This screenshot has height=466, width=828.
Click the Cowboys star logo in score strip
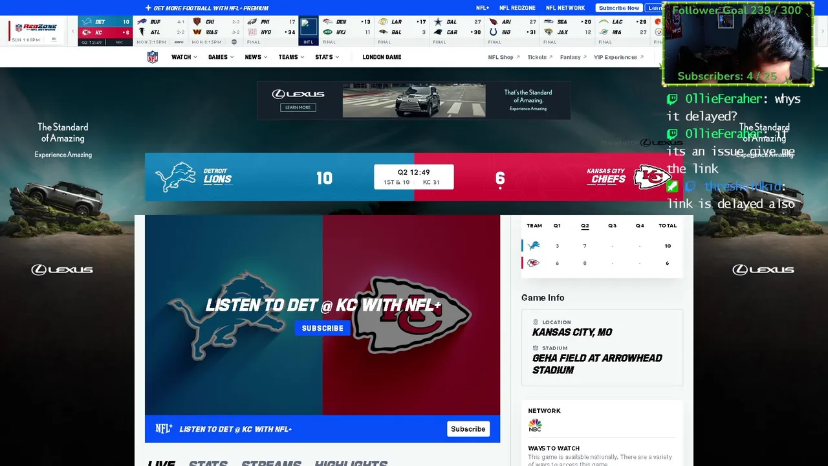438,22
